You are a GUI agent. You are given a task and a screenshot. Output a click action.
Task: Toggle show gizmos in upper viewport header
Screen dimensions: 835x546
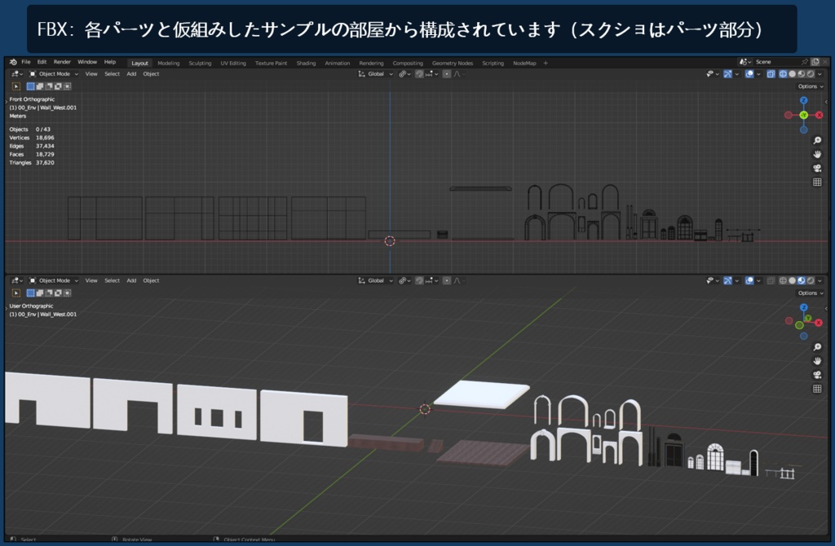click(x=727, y=74)
